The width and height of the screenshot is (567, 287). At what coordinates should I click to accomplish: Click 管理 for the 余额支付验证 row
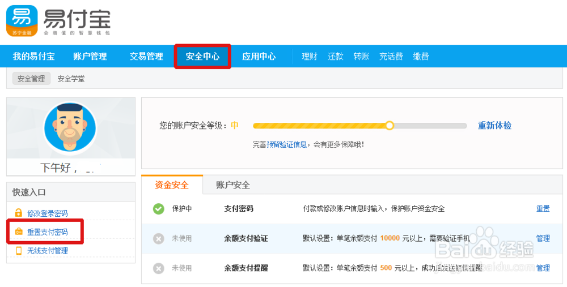[x=543, y=239]
